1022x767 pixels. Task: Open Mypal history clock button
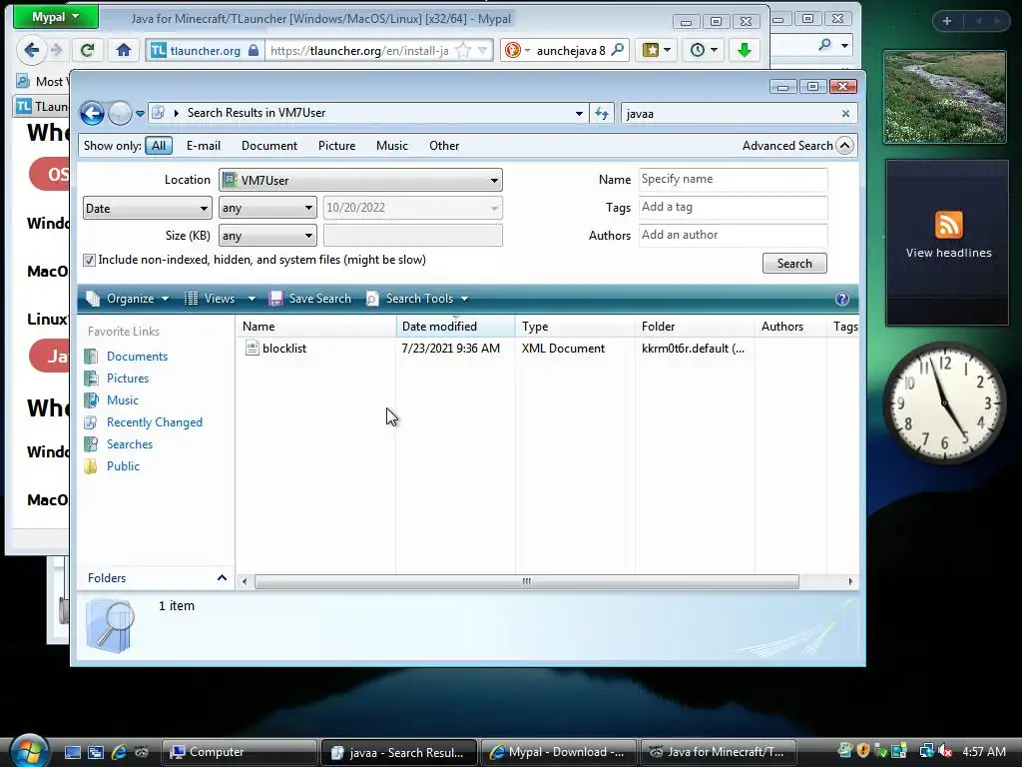point(704,50)
